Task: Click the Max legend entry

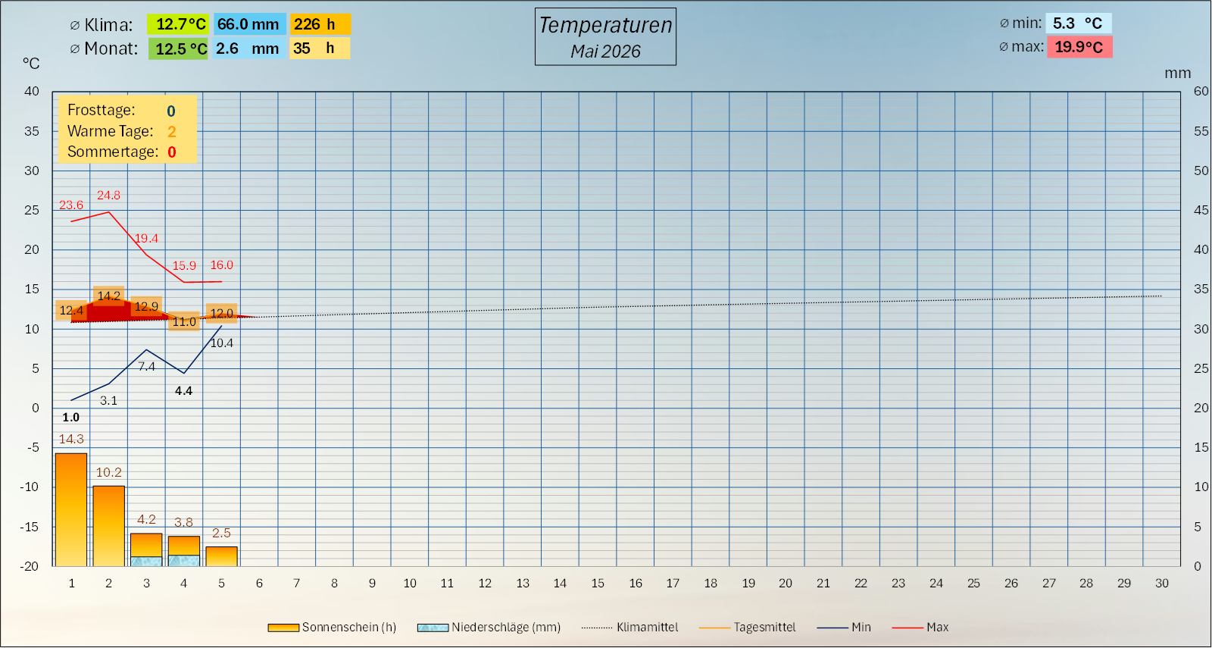Action: click(x=920, y=628)
